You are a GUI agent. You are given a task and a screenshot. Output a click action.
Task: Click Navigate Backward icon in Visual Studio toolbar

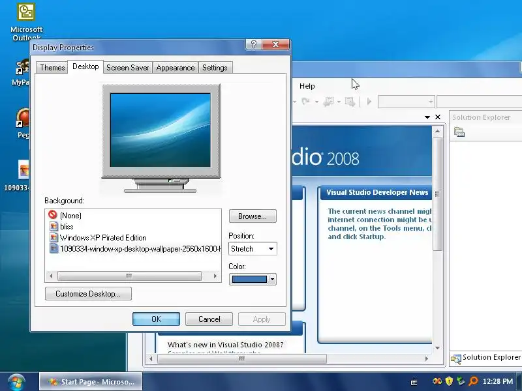(328, 102)
